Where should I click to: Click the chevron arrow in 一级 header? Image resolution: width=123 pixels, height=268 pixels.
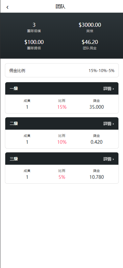point(113,89)
